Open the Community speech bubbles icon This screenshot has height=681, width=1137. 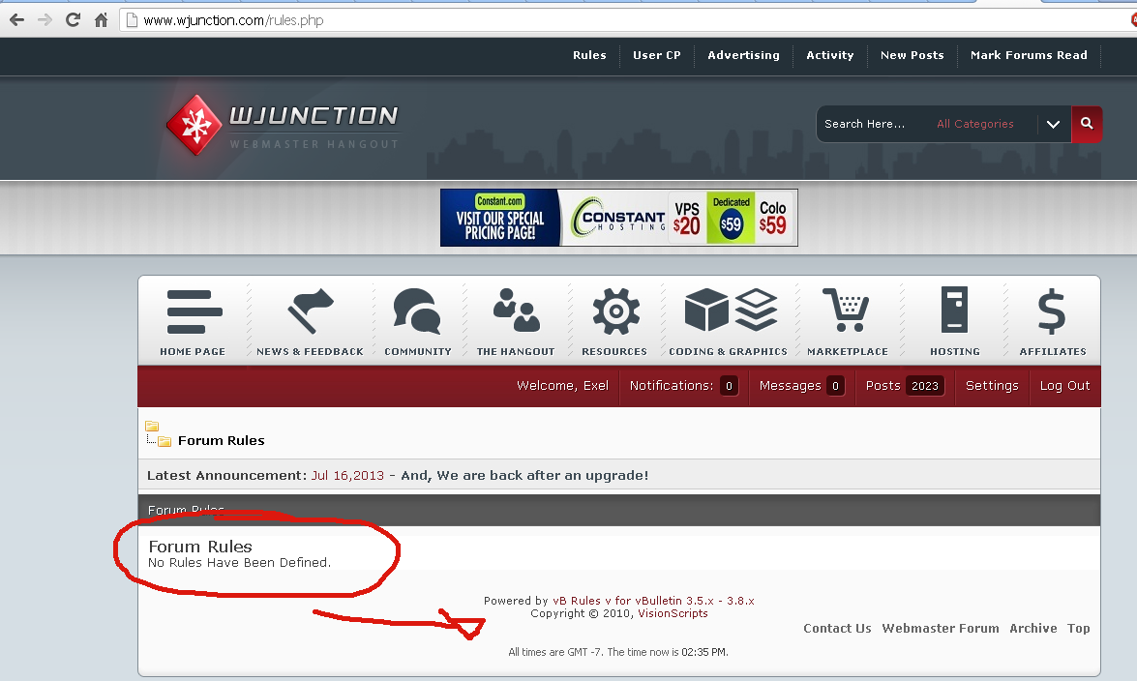coord(417,311)
